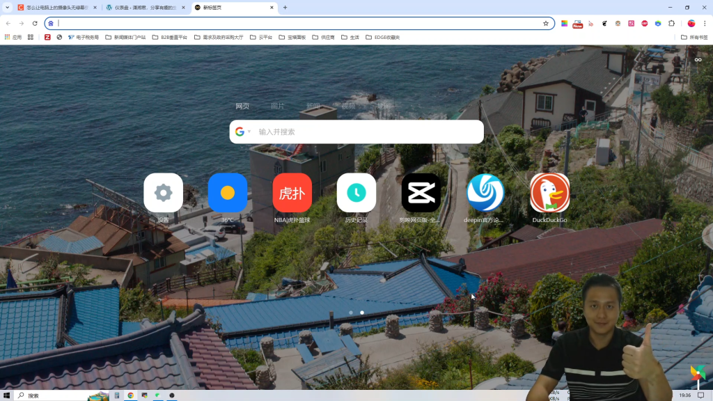Open the 设置 settings gear shortcut
Viewport: 713px width, 401px height.
click(x=163, y=193)
